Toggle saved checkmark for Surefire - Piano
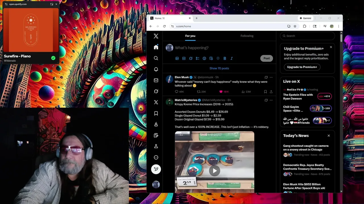Screen dimensions: 364x204 53,58
